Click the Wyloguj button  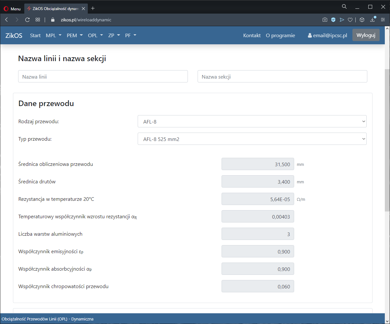point(366,35)
